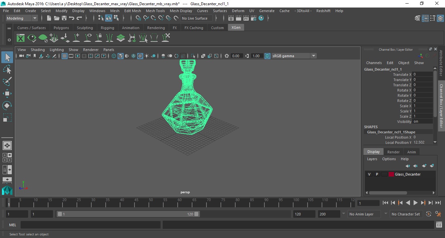445x238 pixels.
Task: Open a scene with the folder icon
Action: (x=57, y=18)
